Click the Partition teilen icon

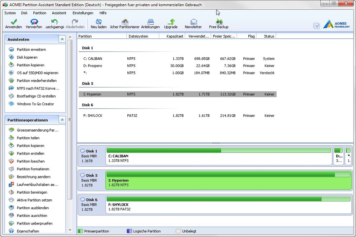click(x=11, y=138)
